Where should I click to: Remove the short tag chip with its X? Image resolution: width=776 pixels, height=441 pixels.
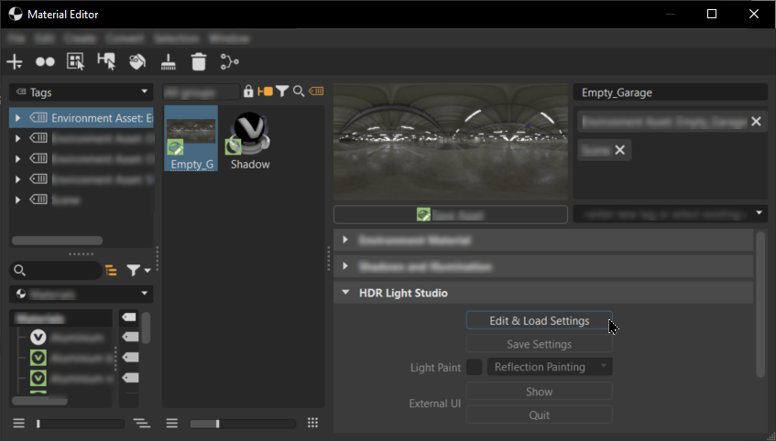click(619, 150)
